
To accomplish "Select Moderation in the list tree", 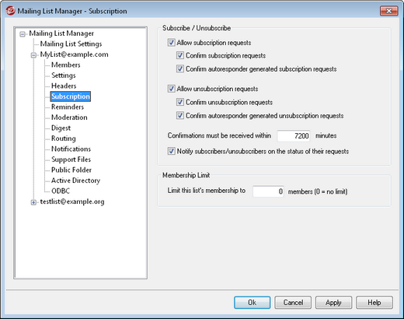I will [x=69, y=117].
